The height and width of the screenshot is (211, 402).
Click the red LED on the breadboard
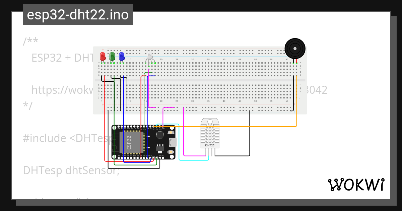tap(103, 56)
